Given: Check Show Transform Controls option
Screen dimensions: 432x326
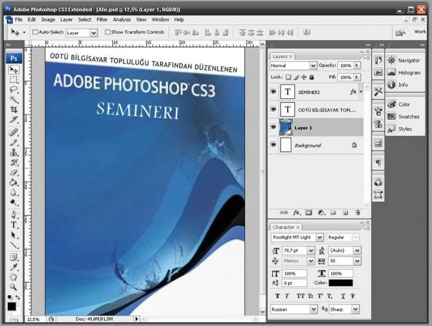Looking at the screenshot, I should [x=108, y=32].
